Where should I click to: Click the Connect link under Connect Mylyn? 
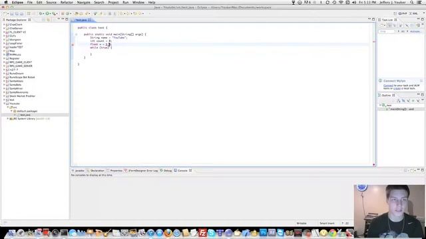pos(388,86)
